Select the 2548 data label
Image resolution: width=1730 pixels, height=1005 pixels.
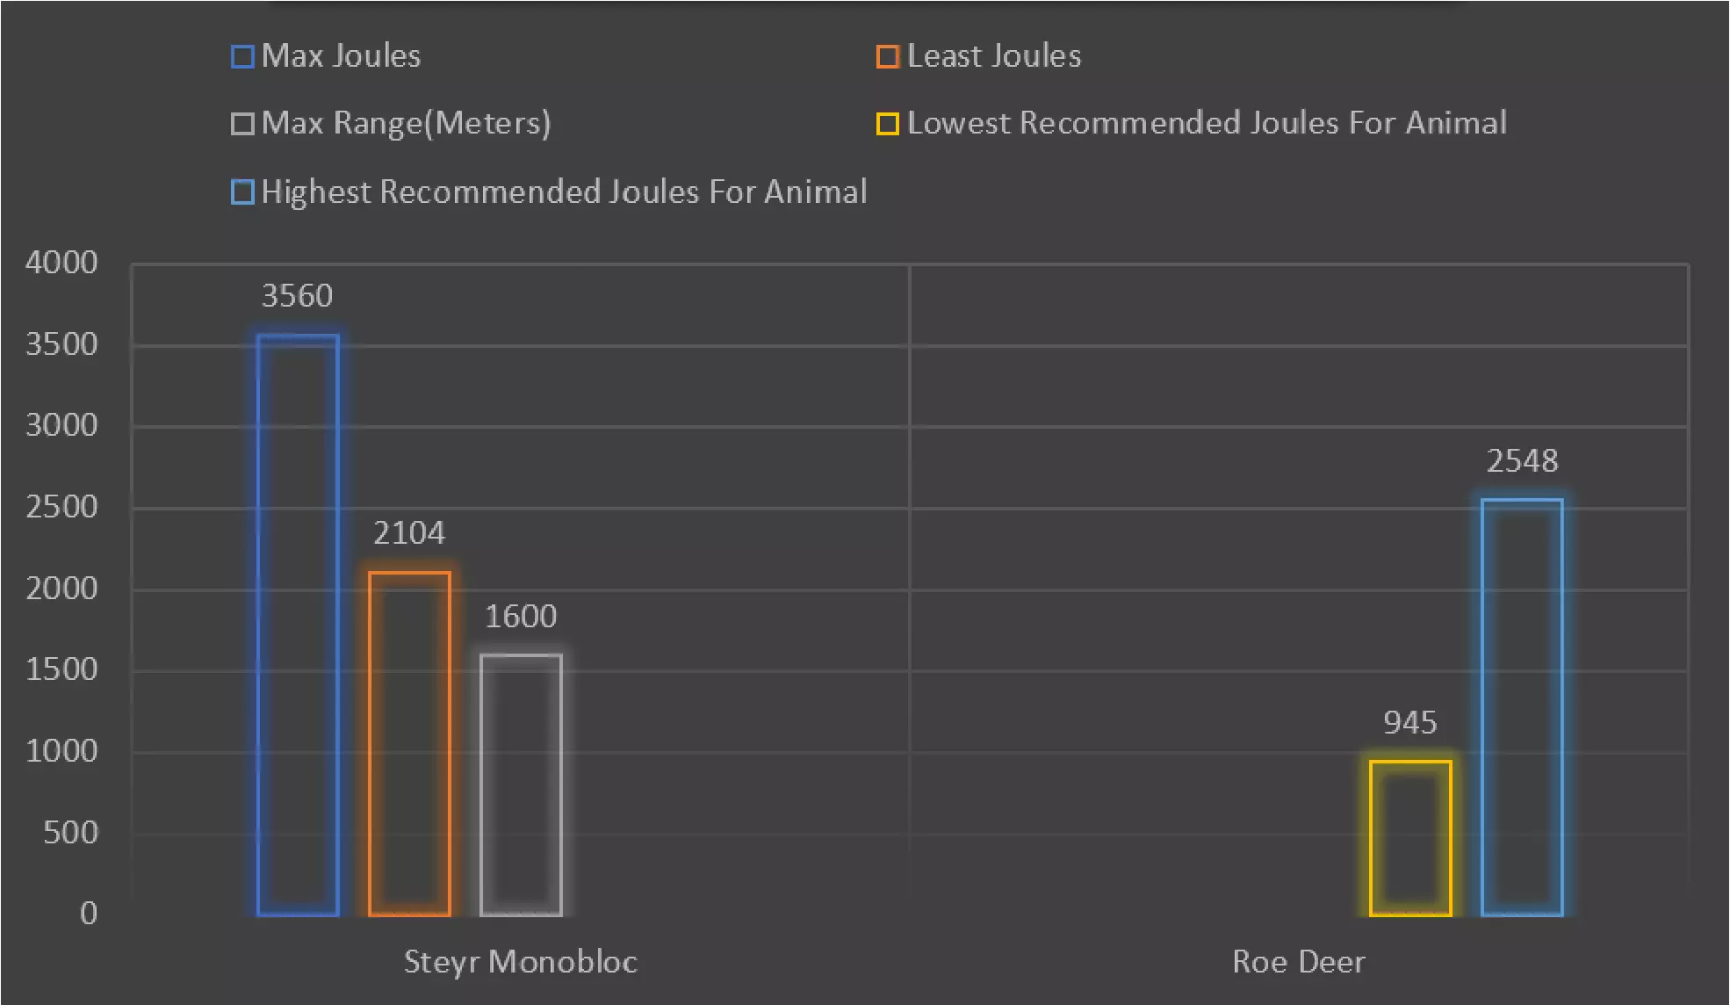point(1522,461)
